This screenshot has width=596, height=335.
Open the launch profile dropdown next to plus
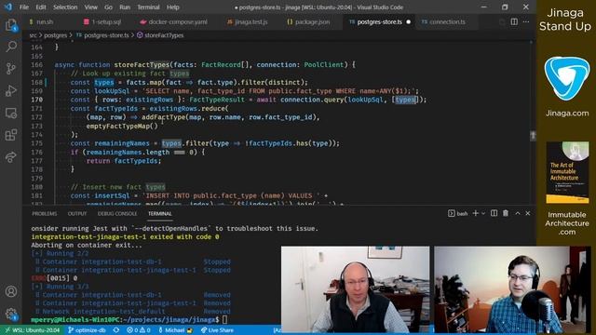pyautogui.click(x=483, y=213)
